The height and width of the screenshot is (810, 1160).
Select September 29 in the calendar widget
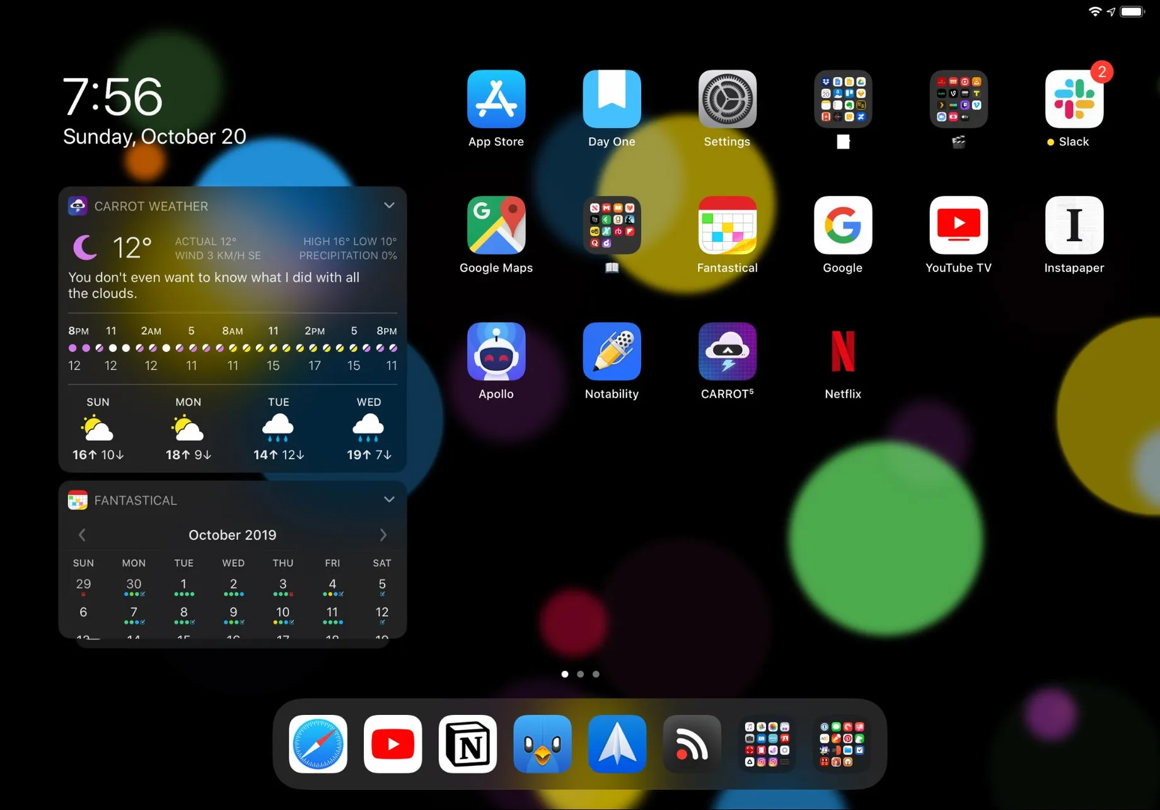[83, 586]
